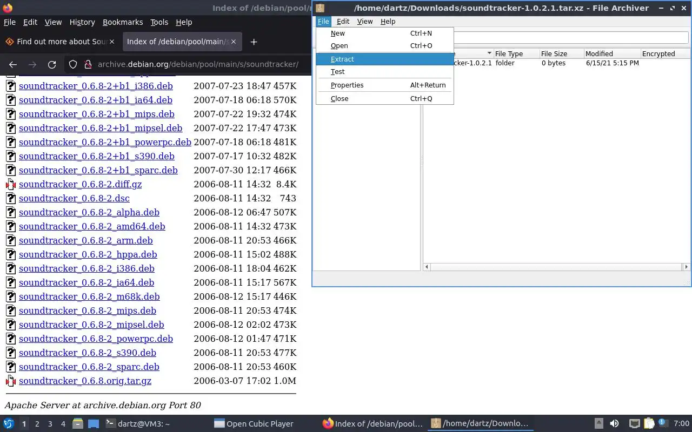Launch the file manager from the taskbar

pos(77,423)
